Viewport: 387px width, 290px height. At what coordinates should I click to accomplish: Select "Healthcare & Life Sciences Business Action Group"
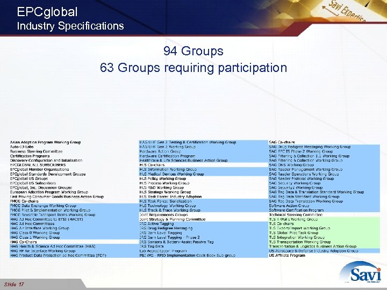(x=183, y=160)
